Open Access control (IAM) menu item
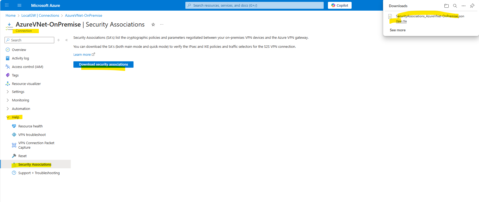This screenshot has width=479, height=202. coord(27,67)
